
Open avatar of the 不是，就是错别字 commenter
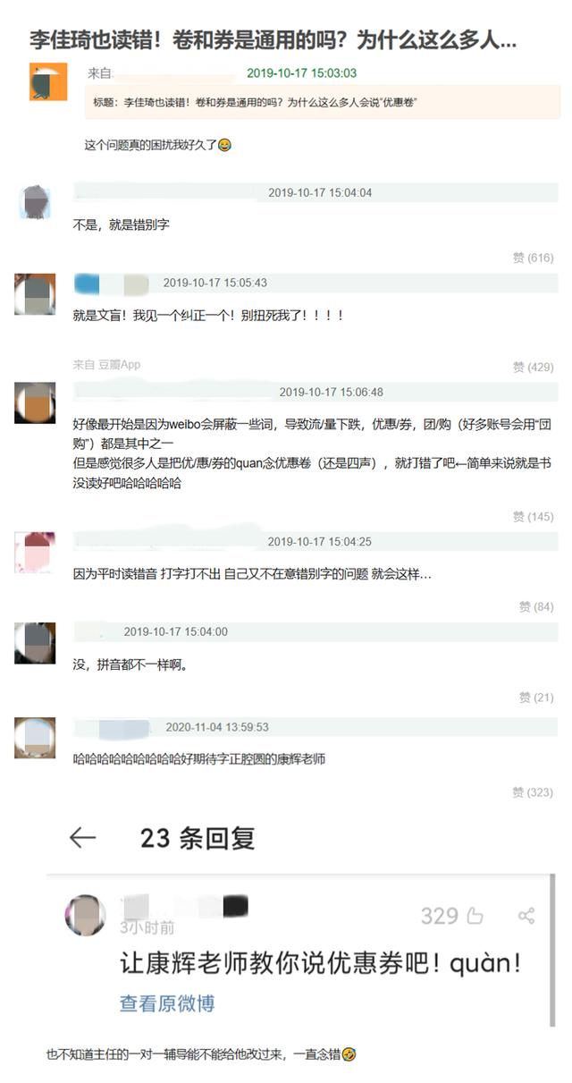tap(34, 201)
